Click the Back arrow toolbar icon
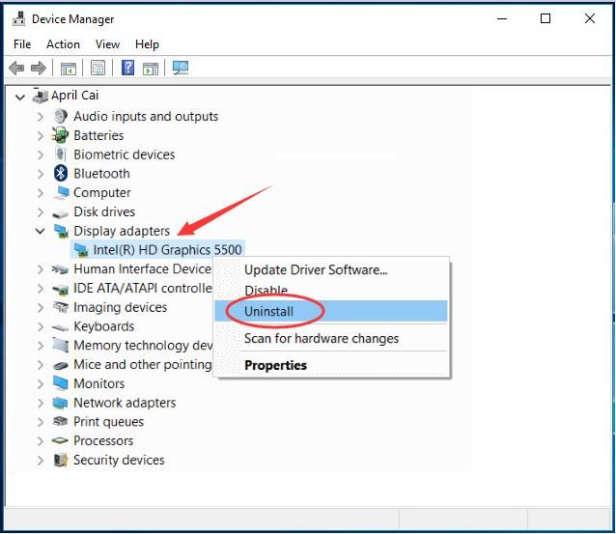This screenshot has height=534, width=616. (16, 69)
